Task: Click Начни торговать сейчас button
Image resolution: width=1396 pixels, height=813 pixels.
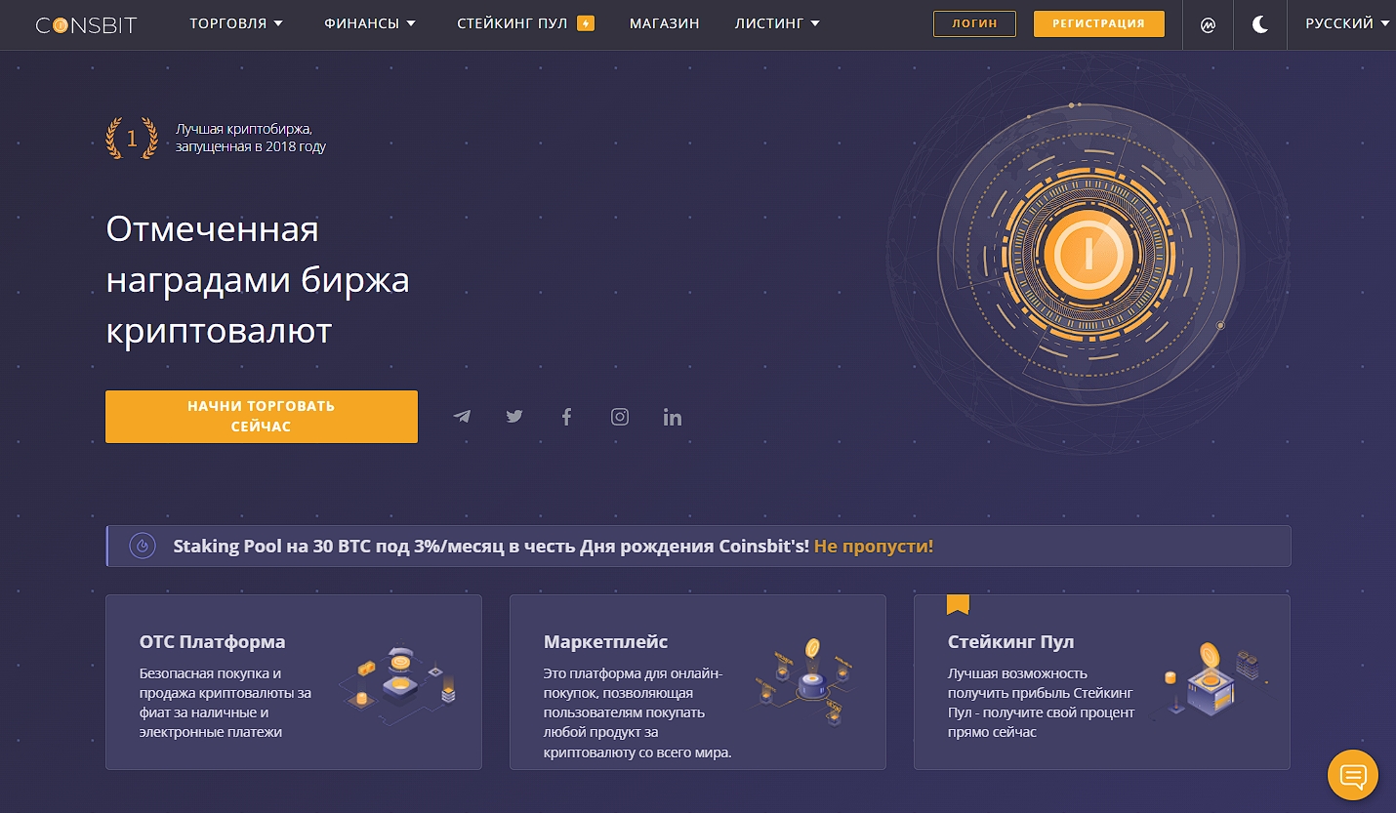Action: 262,417
